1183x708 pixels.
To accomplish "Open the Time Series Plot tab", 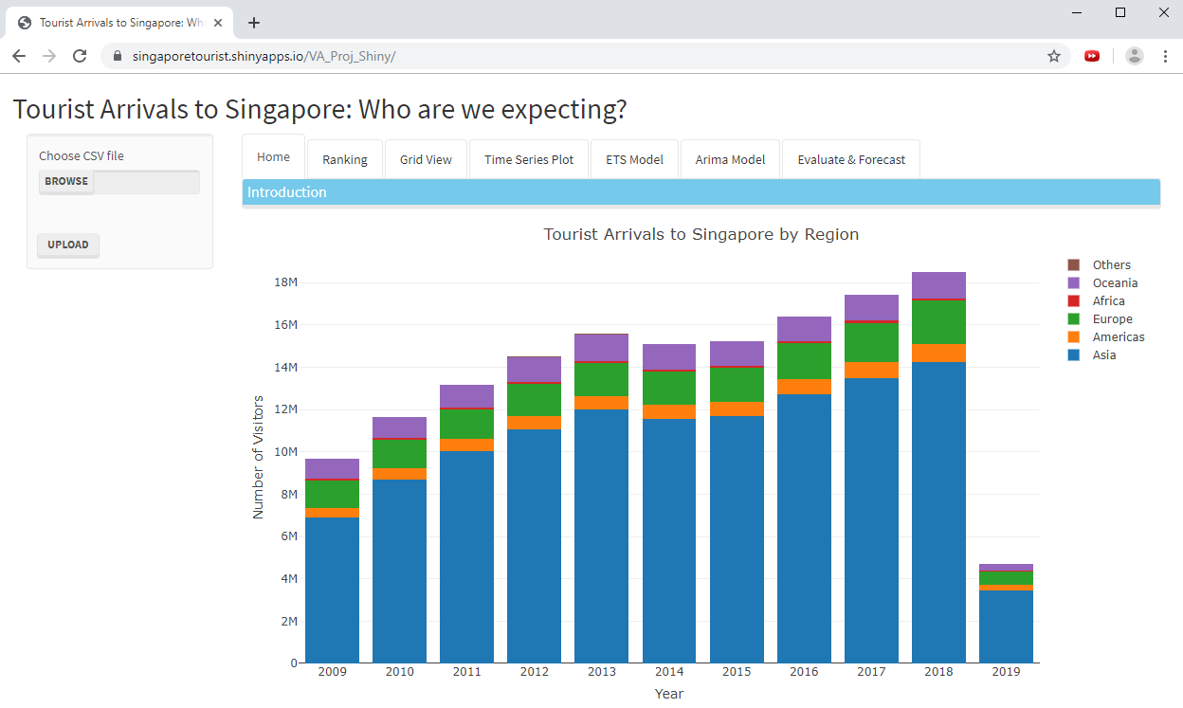I will 529,159.
